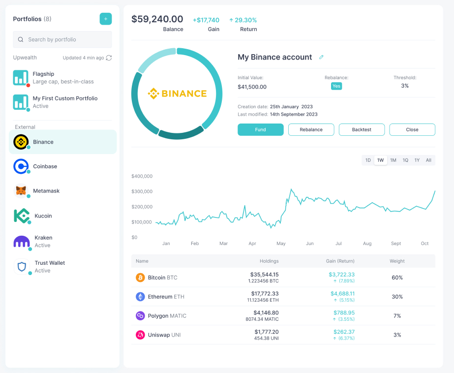Toggle the Rebalance setting off
The width and height of the screenshot is (454, 373).
coord(337,86)
